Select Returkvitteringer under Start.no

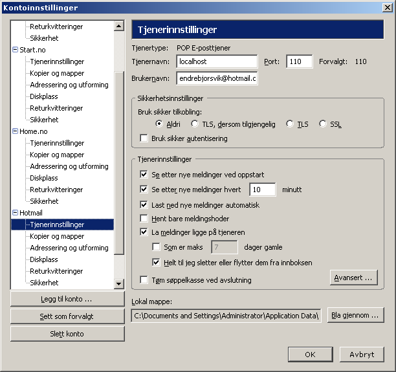click(56, 108)
